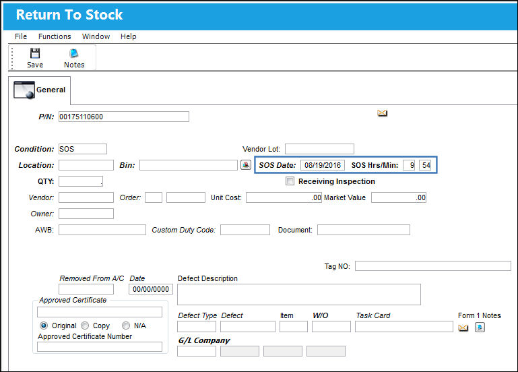Click the Item input field
Image resolution: width=518 pixels, height=372 pixels.
click(x=294, y=327)
